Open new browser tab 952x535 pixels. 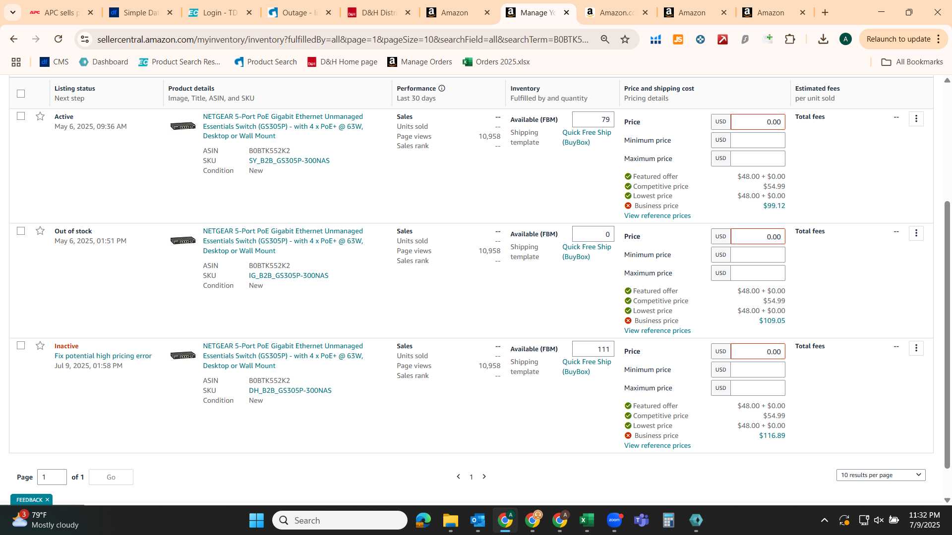pos(825,12)
